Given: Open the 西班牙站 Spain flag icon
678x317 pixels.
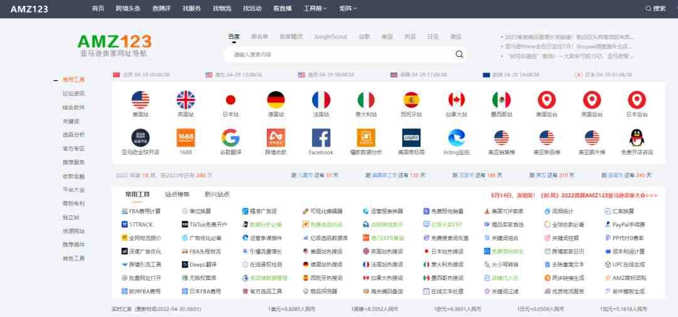Looking at the screenshot, I should (x=411, y=100).
